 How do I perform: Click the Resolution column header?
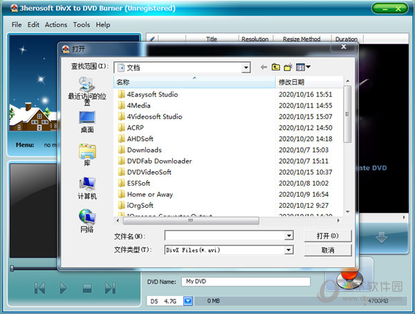(x=255, y=39)
